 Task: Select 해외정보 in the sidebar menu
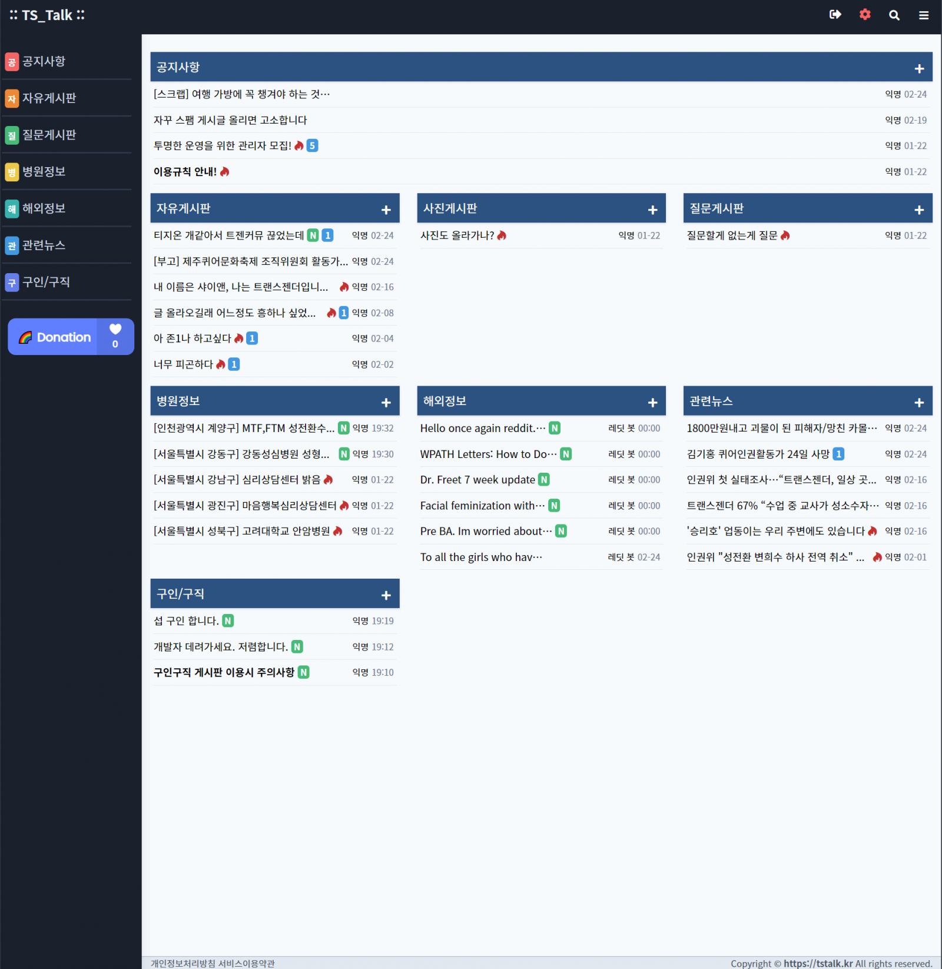pos(44,208)
